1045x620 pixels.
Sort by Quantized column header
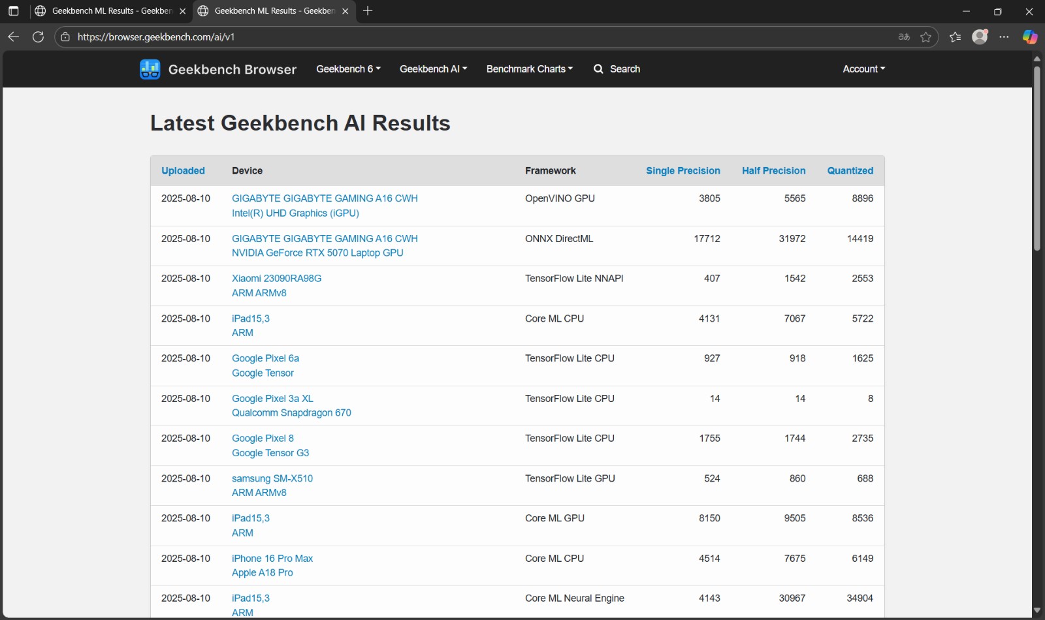850,171
